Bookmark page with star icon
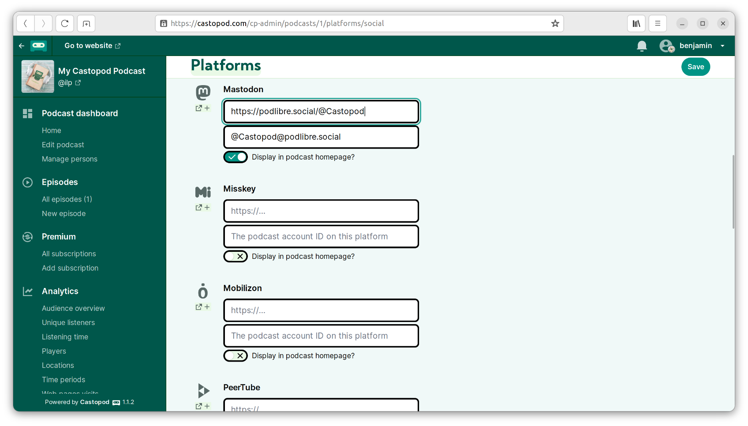Viewport: 748px width, 426px height. (555, 23)
